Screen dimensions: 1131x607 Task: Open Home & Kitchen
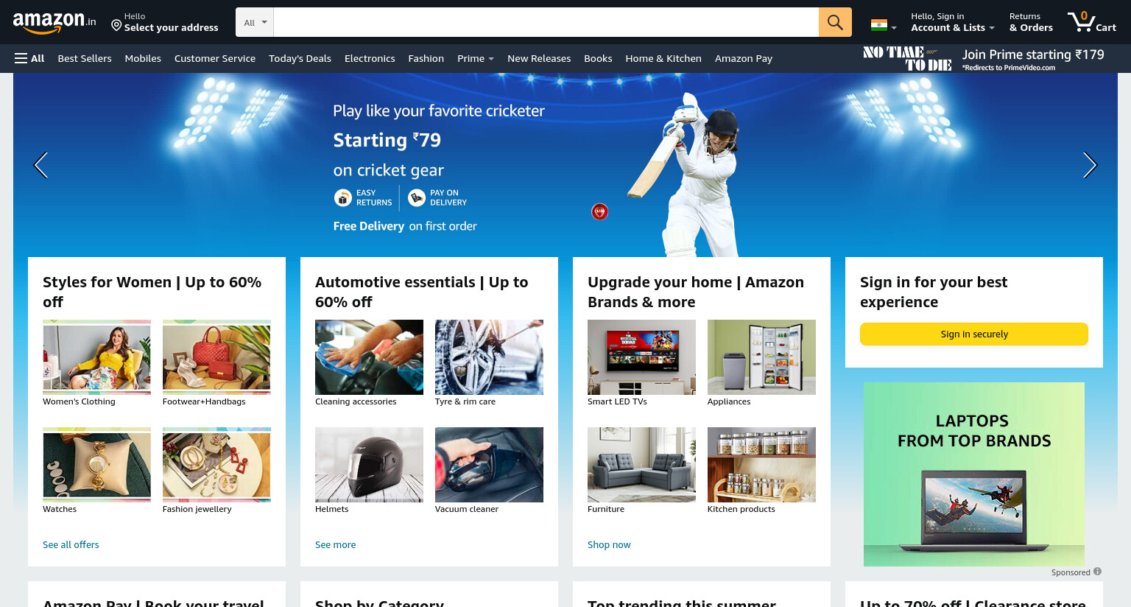pos(663,58)
